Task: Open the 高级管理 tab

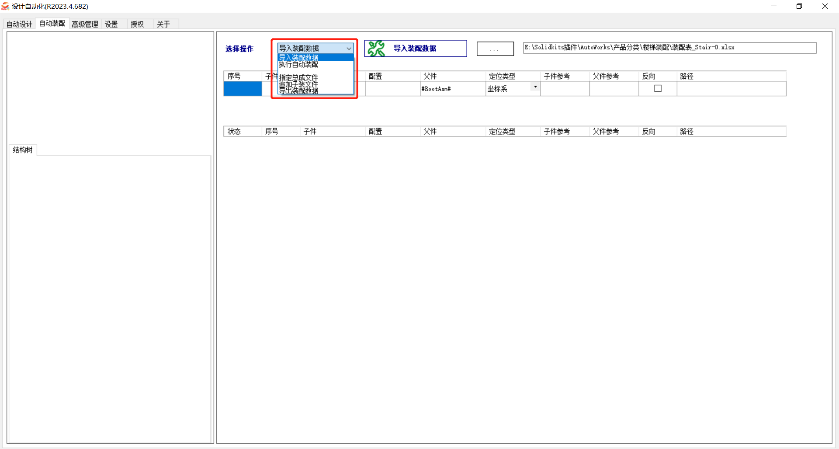Action: point(85,24)
